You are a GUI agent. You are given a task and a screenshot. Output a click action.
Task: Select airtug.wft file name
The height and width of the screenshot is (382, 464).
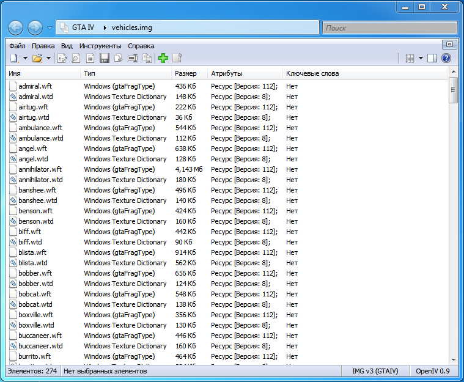[33, 107]
